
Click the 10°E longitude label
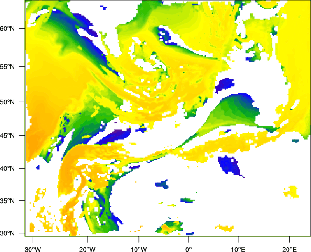(x=238, y=249)
